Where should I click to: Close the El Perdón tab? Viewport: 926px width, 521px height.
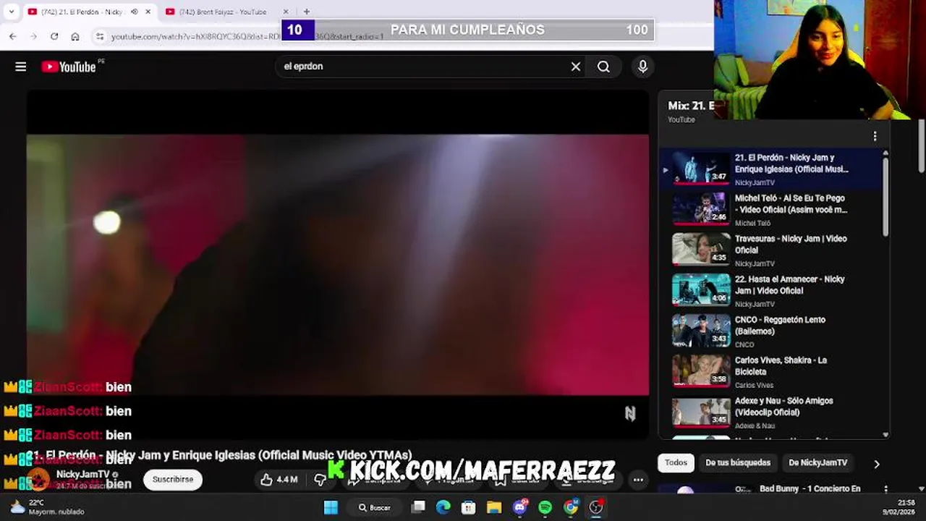coord(148,12)
